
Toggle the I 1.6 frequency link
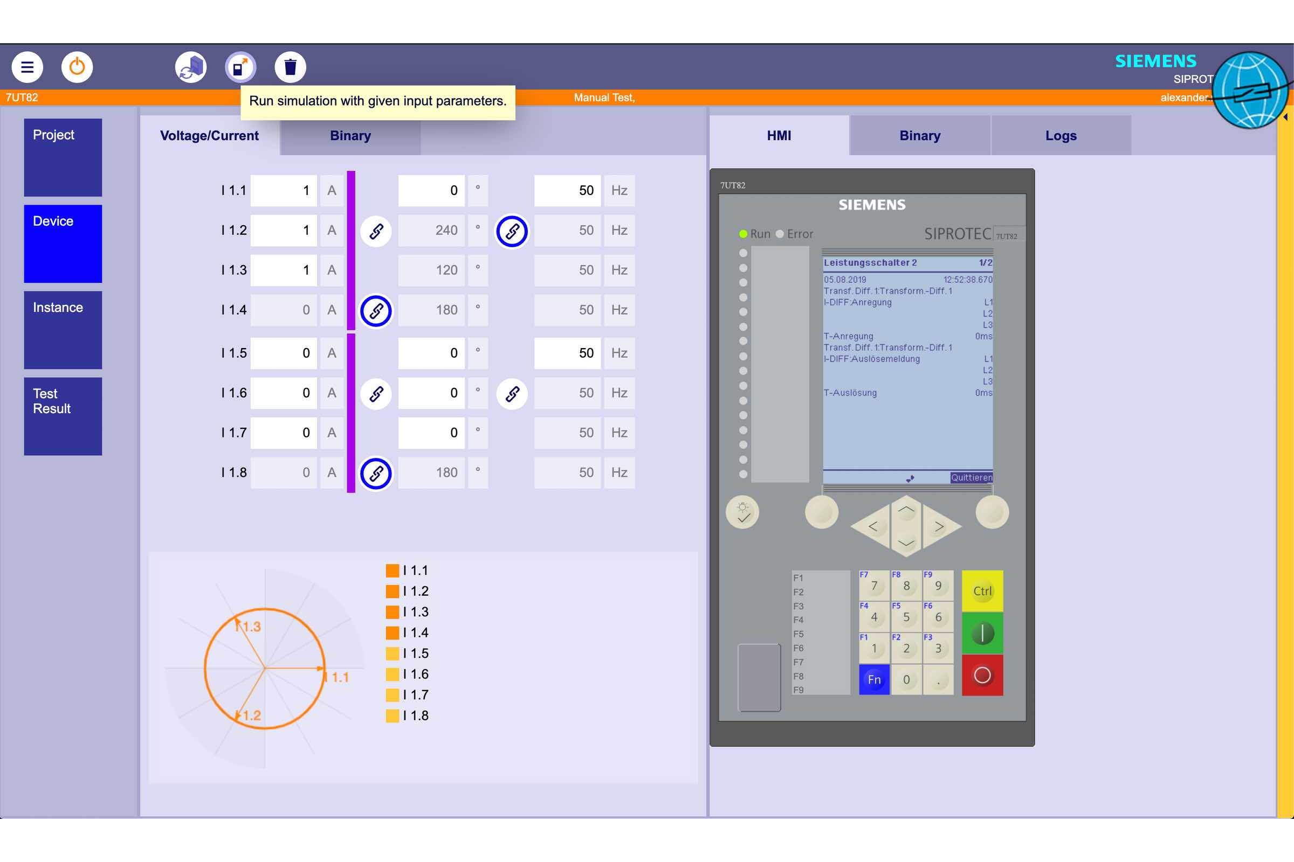tap(512, 394)
